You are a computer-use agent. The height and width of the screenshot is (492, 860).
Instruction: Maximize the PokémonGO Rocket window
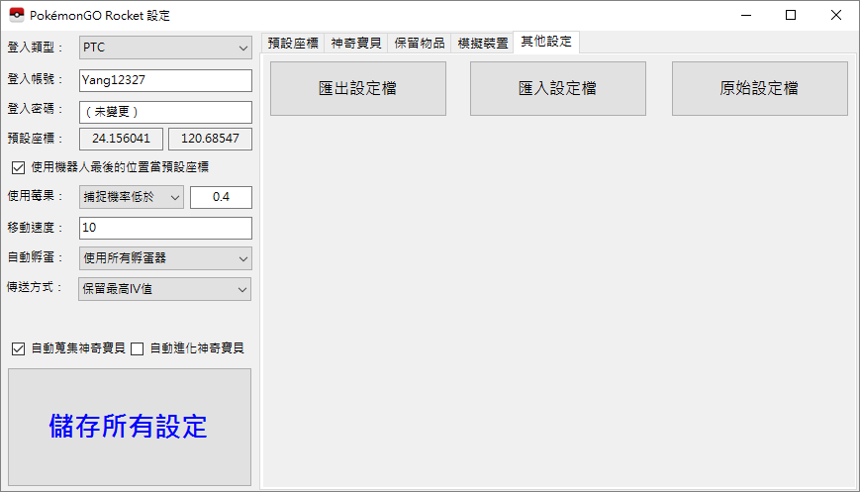coord(791,16)
